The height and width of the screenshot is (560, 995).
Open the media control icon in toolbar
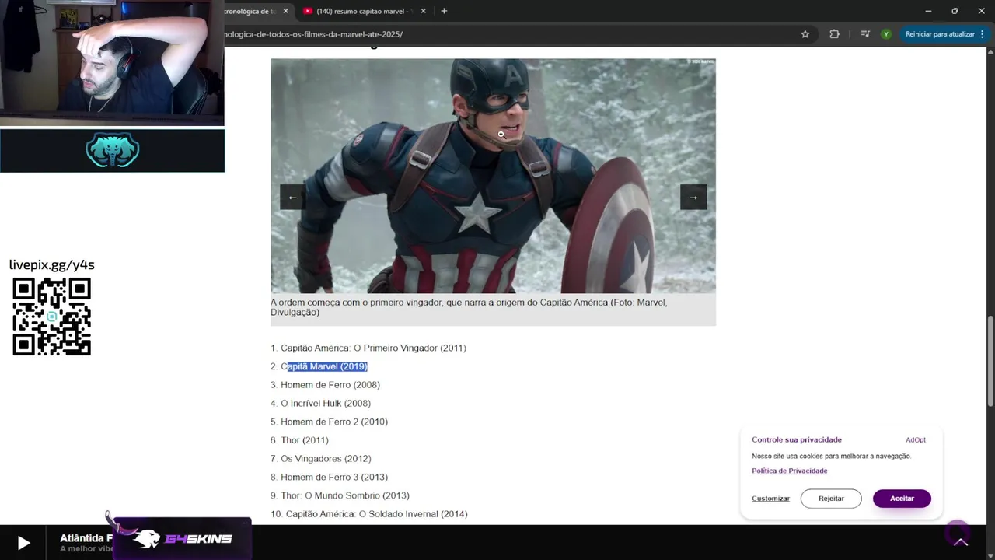(x=865, y=34)
